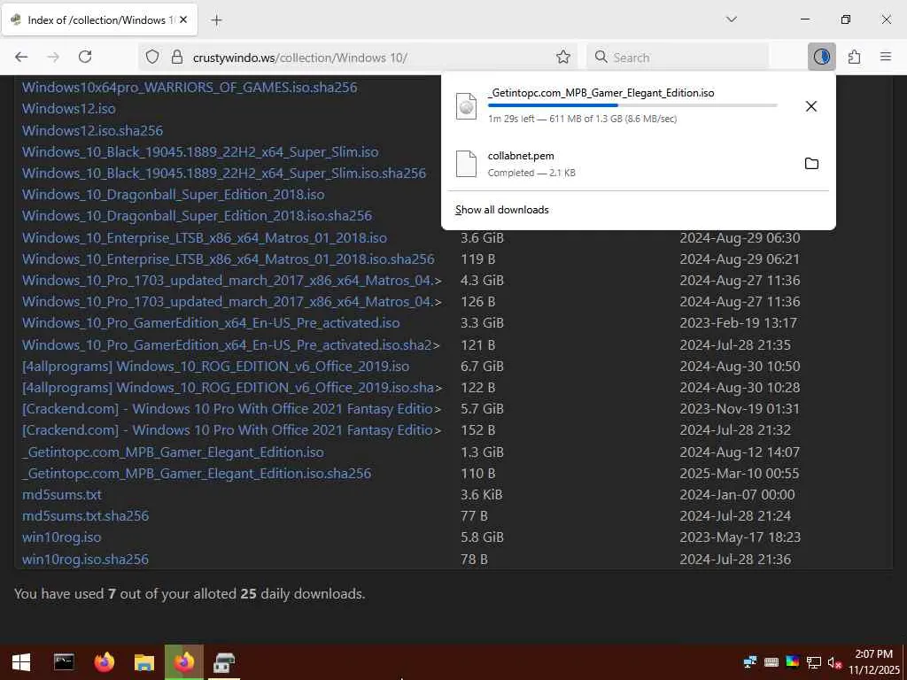
Task: Open Windows12.iso.sha256 link
Action: click(x=92, y=131)
